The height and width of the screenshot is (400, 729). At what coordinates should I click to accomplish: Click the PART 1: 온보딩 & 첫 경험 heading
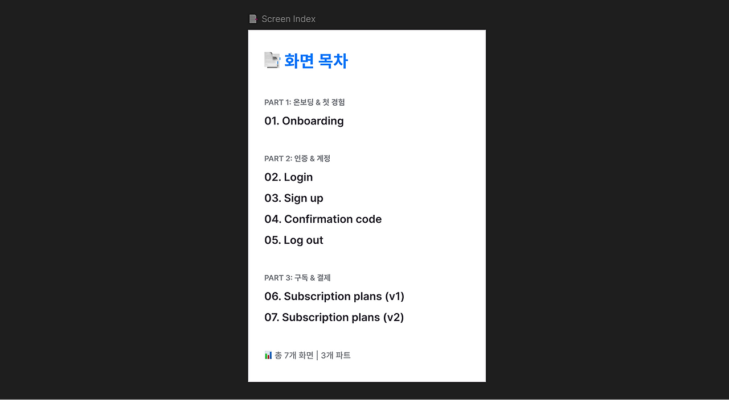[x=305, y=102]
